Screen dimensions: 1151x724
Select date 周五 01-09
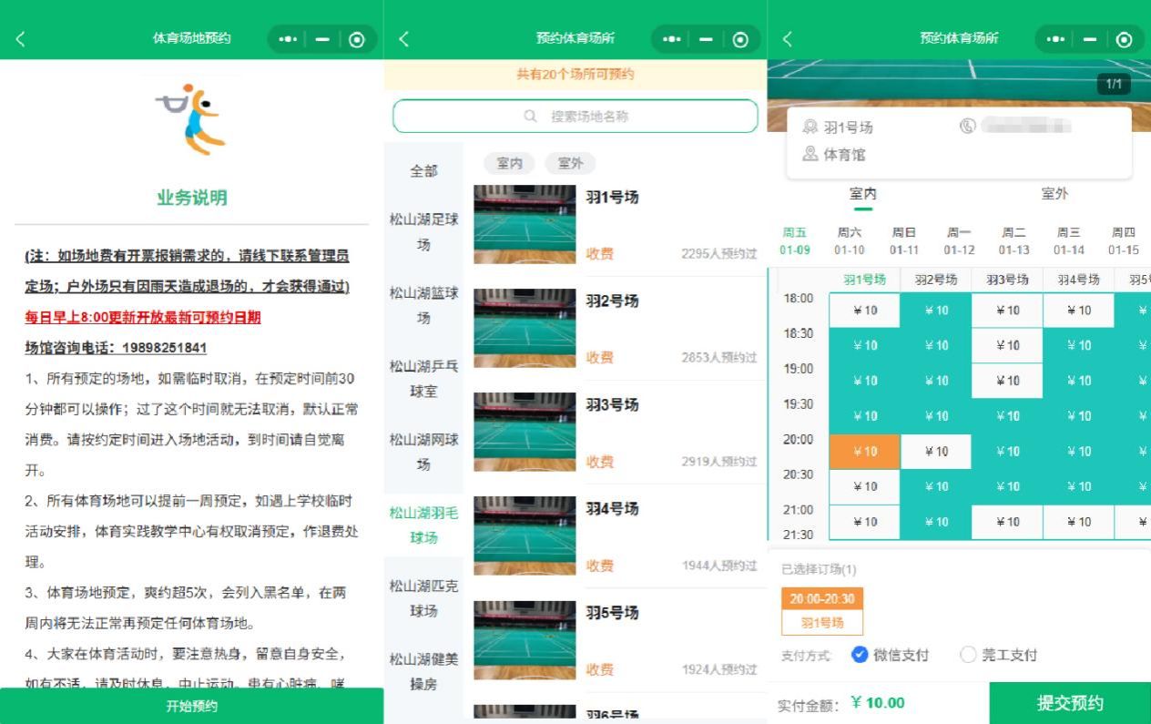[795, 241]
